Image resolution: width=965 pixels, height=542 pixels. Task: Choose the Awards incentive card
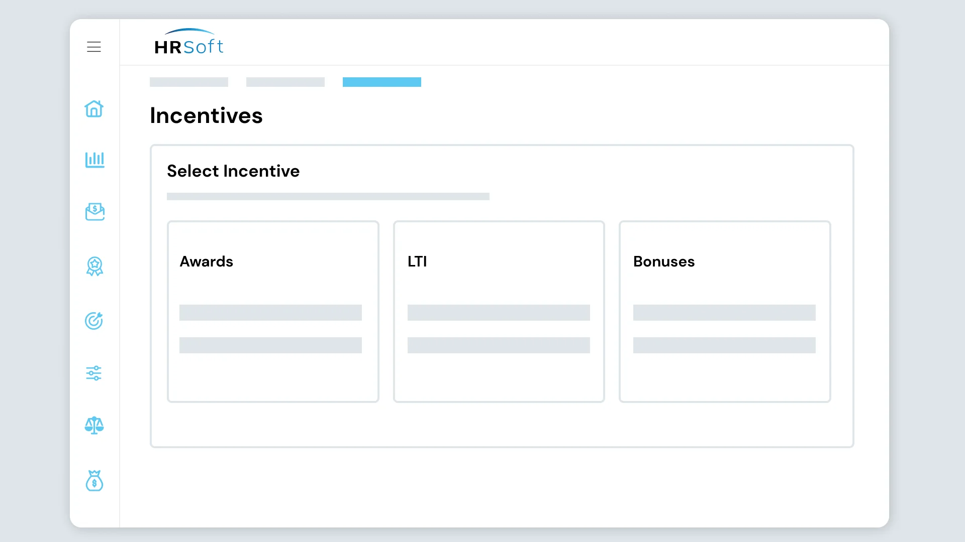pos(273,312)
